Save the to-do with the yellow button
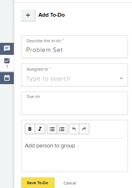Screen dimensions: 132x188 (x=38, y=183)
